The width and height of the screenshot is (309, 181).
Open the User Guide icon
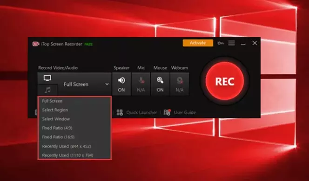[167, 112]
